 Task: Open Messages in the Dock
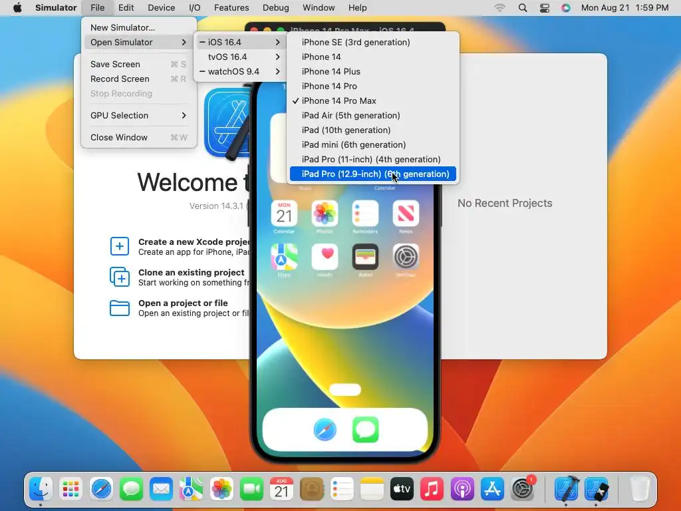pos(131,489)
